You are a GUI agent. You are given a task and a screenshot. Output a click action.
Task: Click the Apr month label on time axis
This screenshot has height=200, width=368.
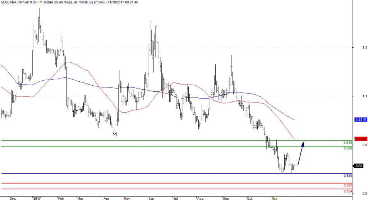click(x=106, y=197)
